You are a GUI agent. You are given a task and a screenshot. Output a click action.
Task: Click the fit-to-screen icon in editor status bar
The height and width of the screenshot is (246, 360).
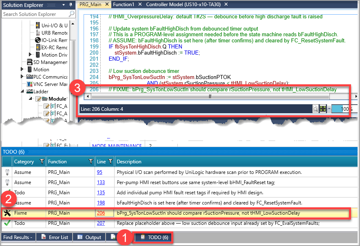pos(323,109)
